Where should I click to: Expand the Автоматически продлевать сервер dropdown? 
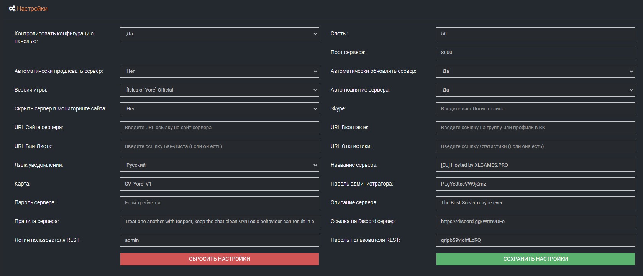pos(219,71)
